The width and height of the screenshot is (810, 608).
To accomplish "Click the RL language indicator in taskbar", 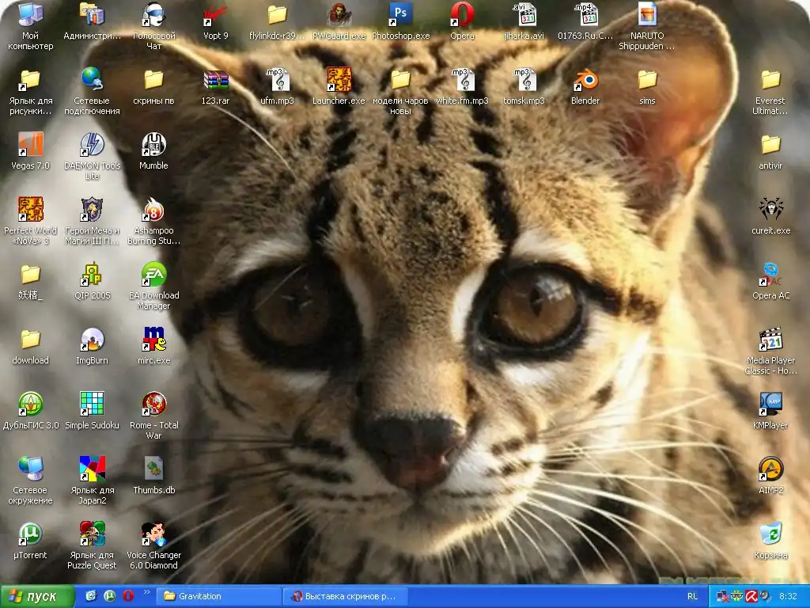I will [692, 596].
